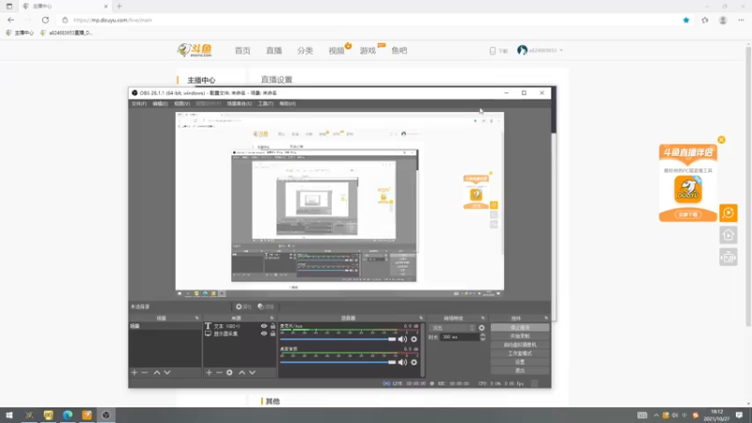Viewport: 752px width, 423px height.
Task: Enable 工作室模式 in OBS controls
Action: 520,353
